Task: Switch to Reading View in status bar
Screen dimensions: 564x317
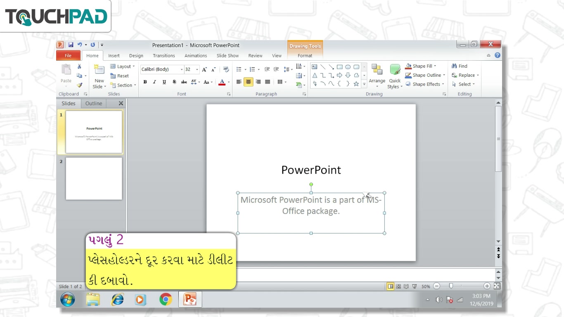Action: tap(406, 286)
